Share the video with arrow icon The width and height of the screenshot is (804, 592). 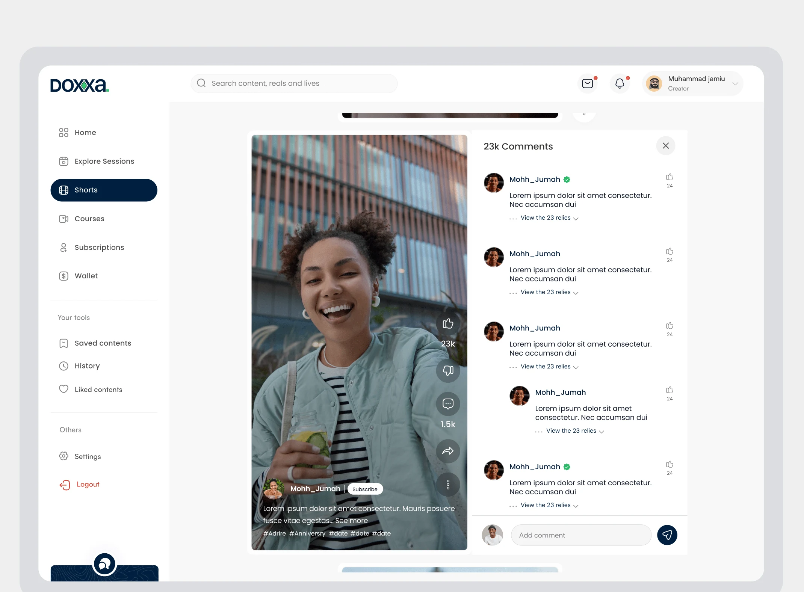pyautogui.click(x=448, y=451)
